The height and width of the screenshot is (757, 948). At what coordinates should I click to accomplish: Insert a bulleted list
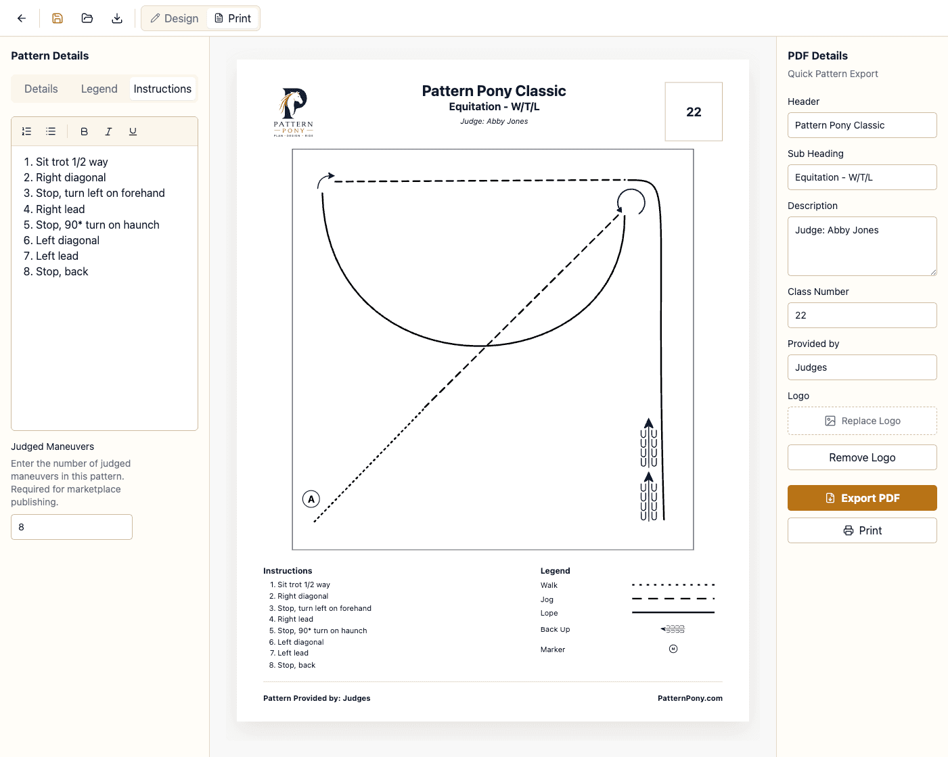(x=51, y=131)
